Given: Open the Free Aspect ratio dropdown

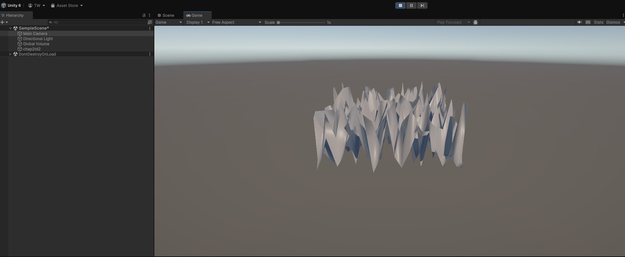Looking at the screenshot, I should point(236,22).
